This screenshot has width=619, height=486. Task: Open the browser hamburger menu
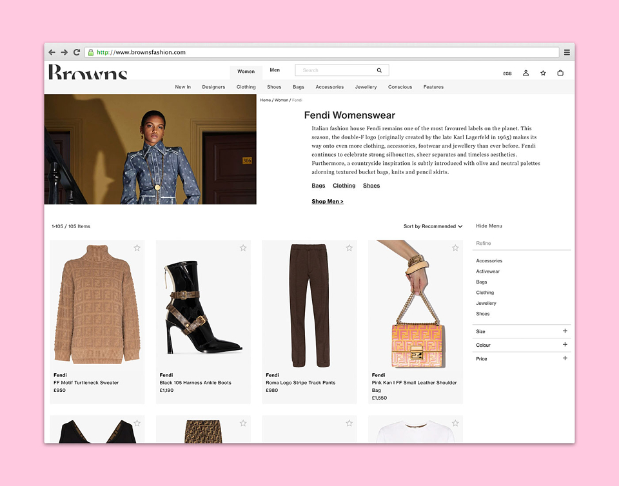coord(567,52)
